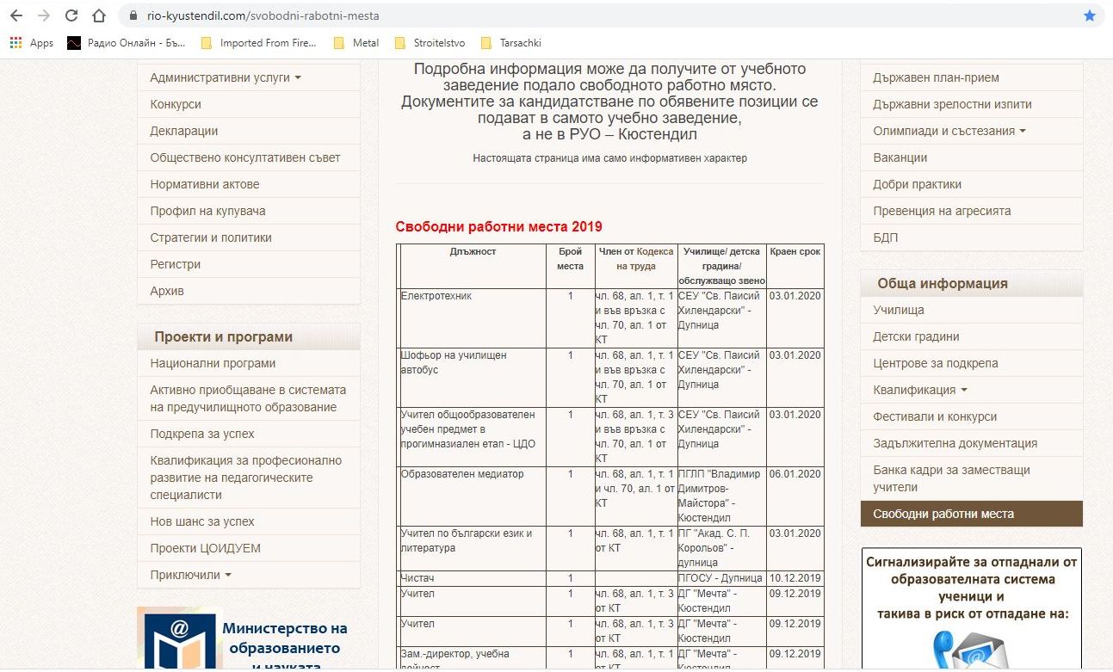Image resolution: width=1113 pixels, height=672 pixels.
Task: Reload the current page
Action: coord(71,15)
